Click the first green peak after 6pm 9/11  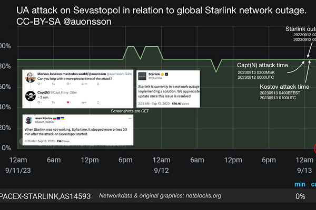(131, 47)
